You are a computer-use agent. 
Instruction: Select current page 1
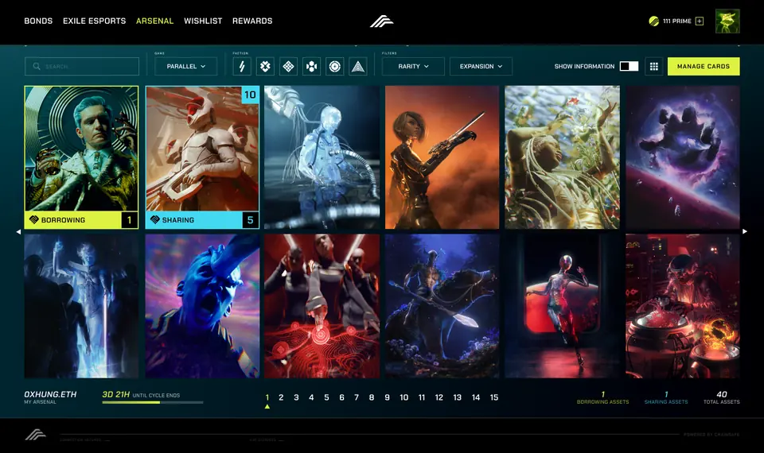point(267,397)
